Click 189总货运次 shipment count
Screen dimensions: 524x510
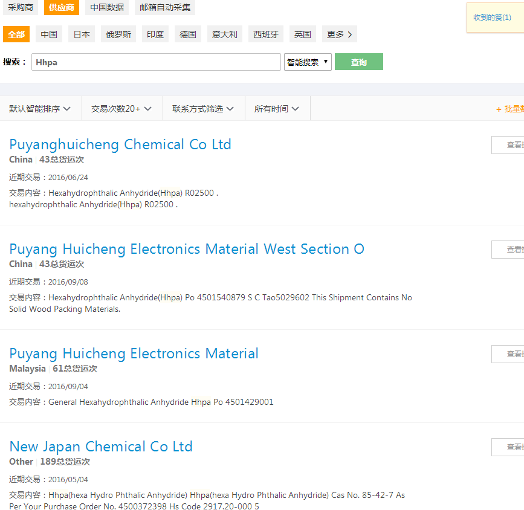[x=65, y=462]
